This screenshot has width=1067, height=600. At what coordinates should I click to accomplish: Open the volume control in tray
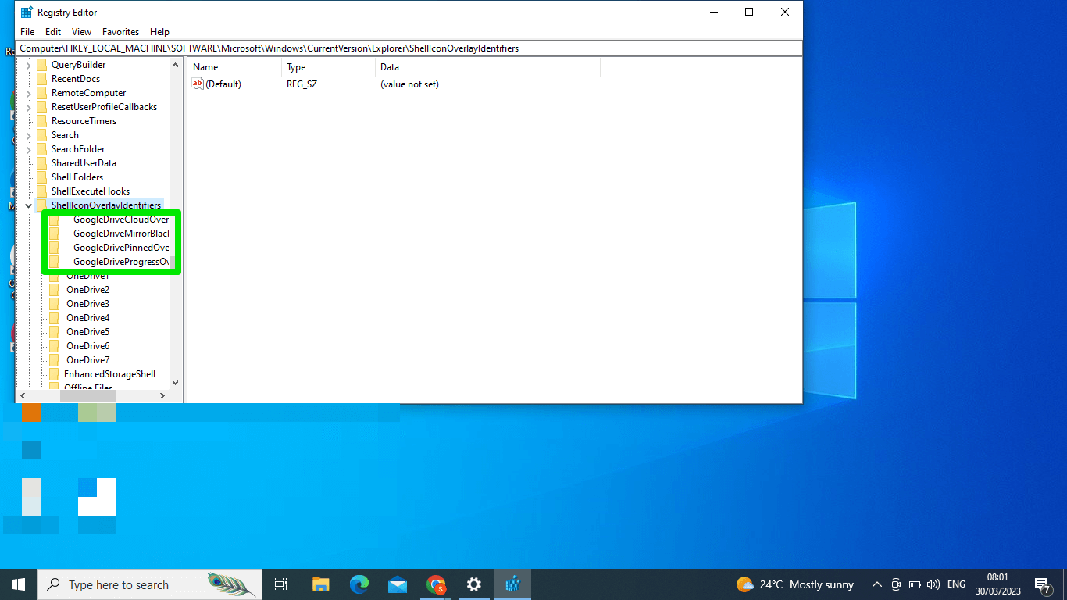click(933, 584)
